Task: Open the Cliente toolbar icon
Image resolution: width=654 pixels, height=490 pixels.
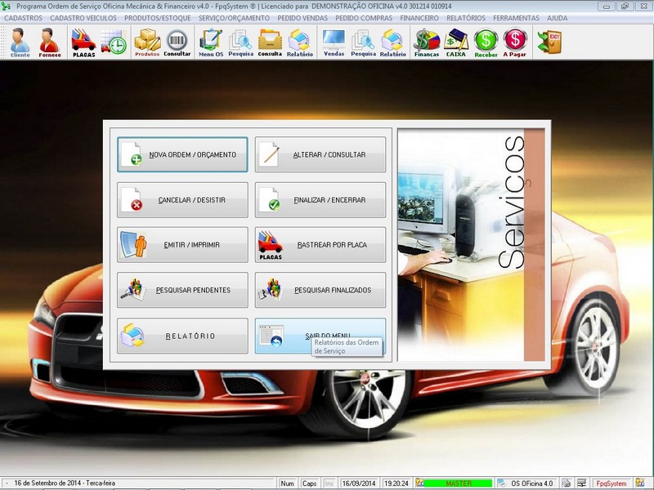Action: pos(20,42)
